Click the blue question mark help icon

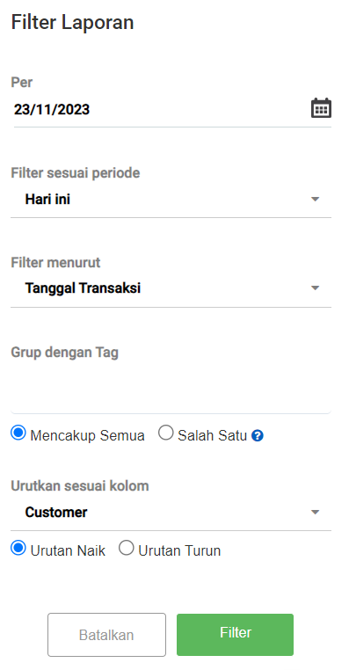258,436
